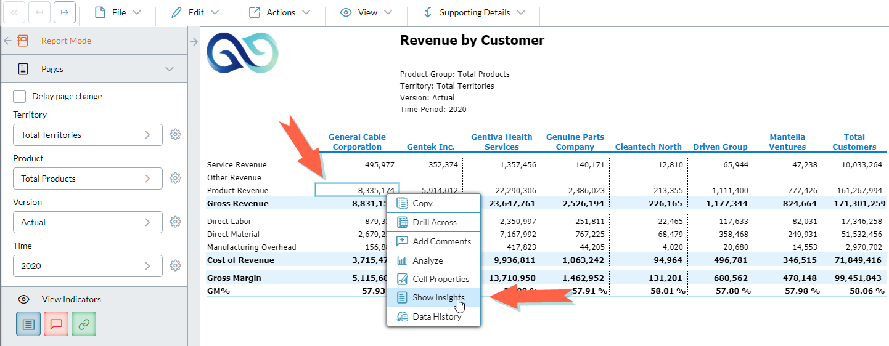
Task: Click the Manufacturing Overhead row label
Action: click(252, 247)
